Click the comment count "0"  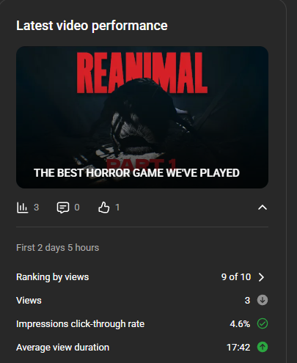pos(77,208)
